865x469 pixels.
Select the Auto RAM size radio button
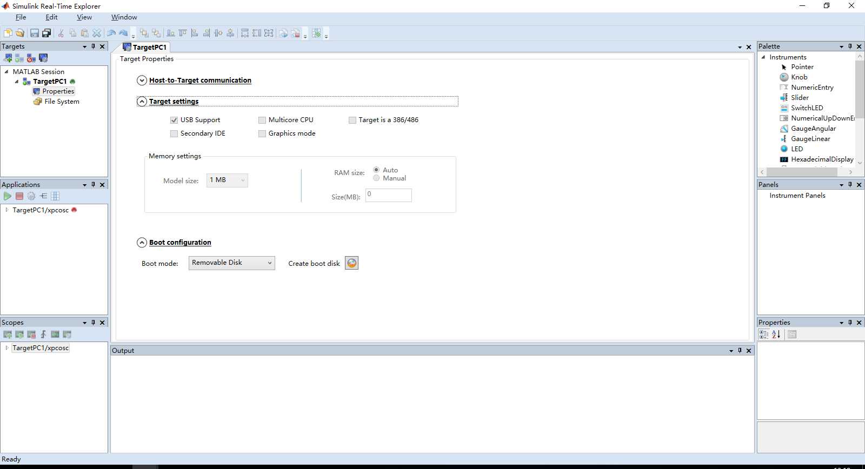click(x=376, y=170)
